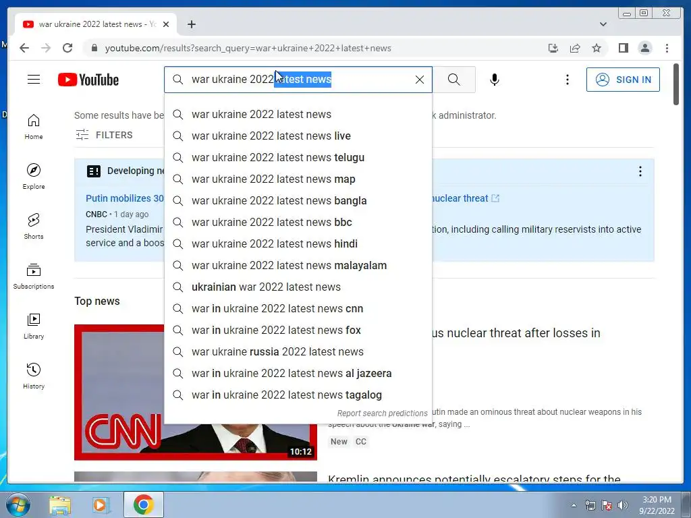The image size is (691, 518).
Task: Pick suggestion ending with 'latest news hindi'
Action: pos(298,243)
